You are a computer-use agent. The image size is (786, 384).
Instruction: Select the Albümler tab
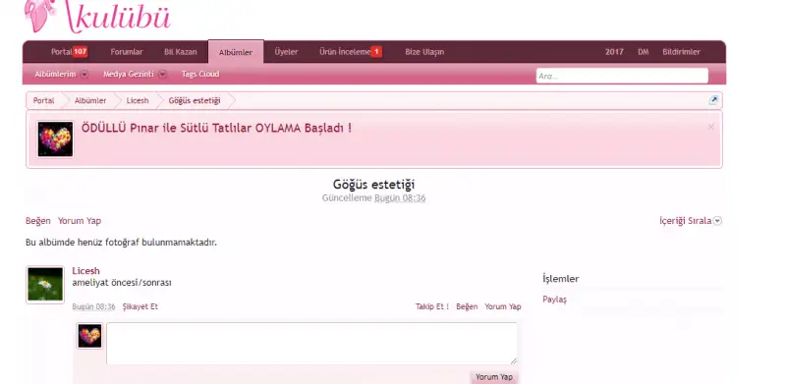[x=236, y=52]
